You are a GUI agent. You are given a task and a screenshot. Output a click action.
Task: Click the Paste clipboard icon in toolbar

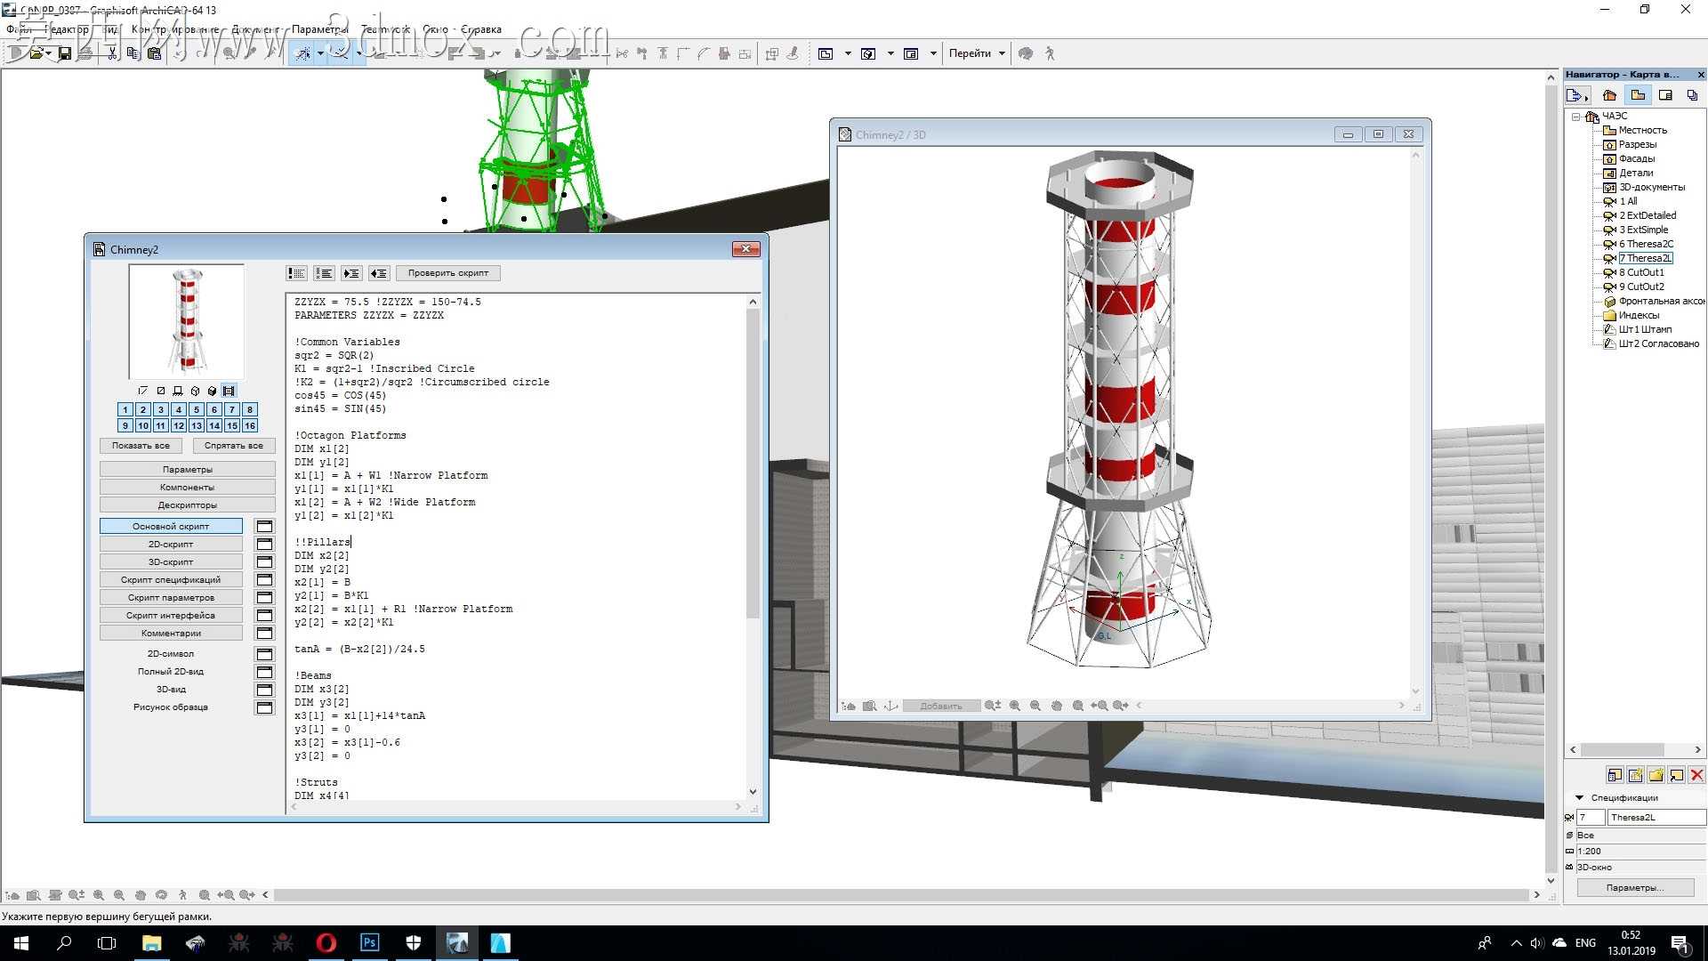click(155, 53)
